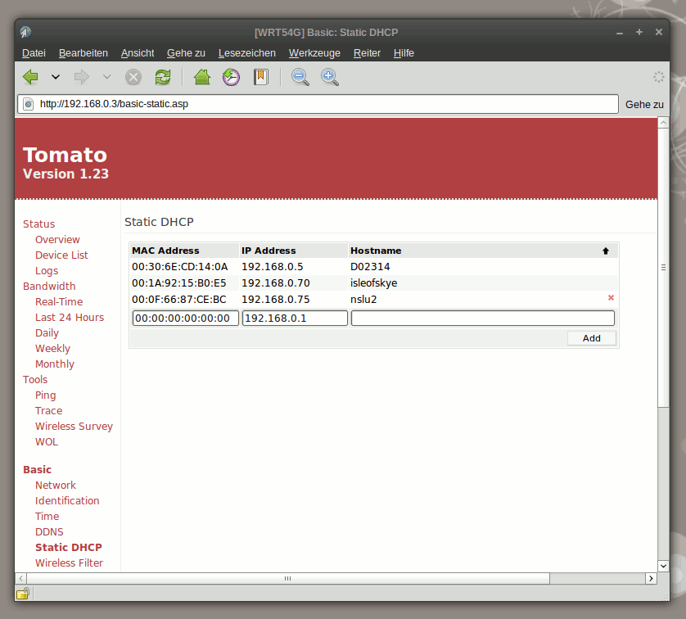Viewport: 686px width, 619px height.
Task: Open the Basic section link
Action: click(37, 470)
